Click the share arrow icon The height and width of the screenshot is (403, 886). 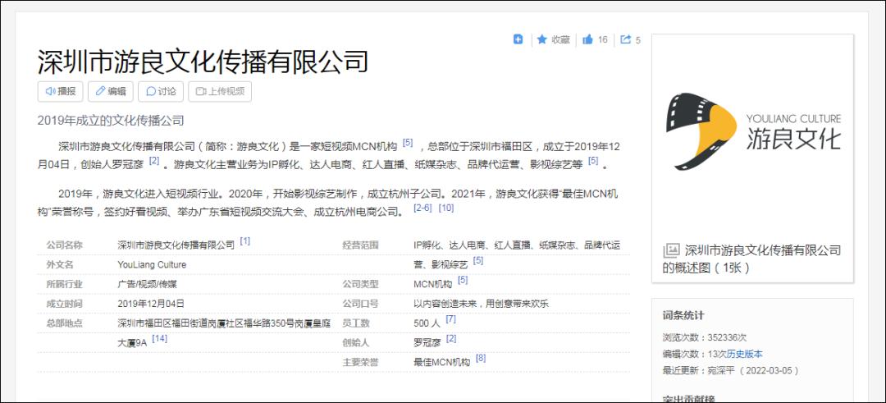tap(625, 39)
